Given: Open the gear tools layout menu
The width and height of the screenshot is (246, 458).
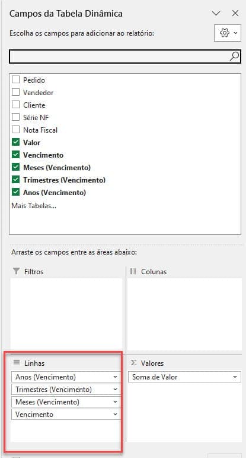Looking at the screenshot, I should [228, 33].
